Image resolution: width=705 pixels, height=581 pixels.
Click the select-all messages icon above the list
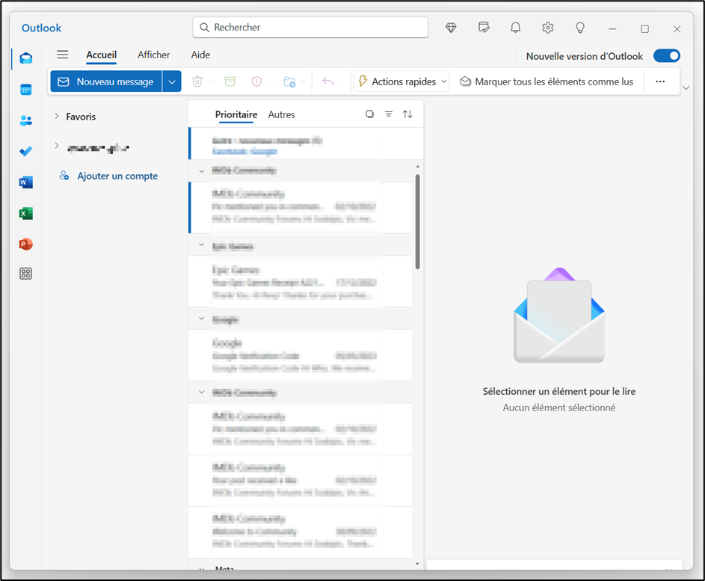click(369, 114)
